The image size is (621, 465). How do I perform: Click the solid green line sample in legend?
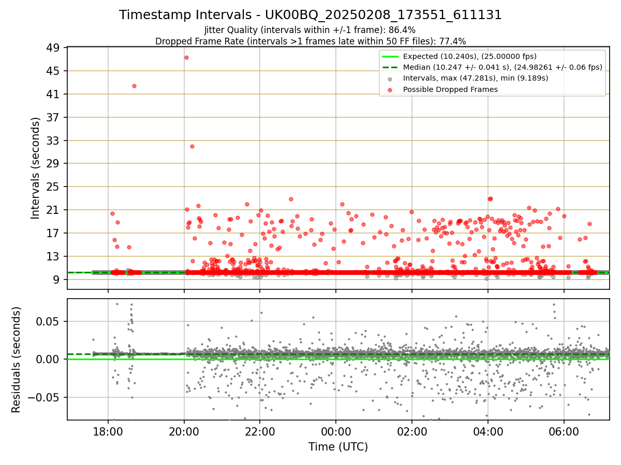pos(390,56)
